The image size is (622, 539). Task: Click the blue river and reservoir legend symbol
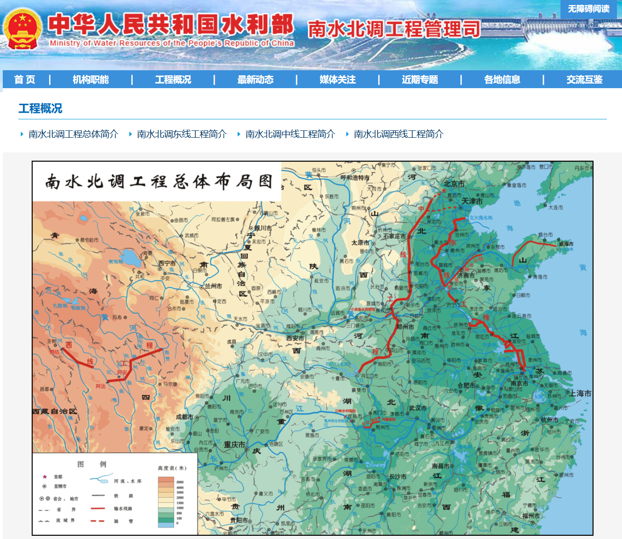[101, 478]
